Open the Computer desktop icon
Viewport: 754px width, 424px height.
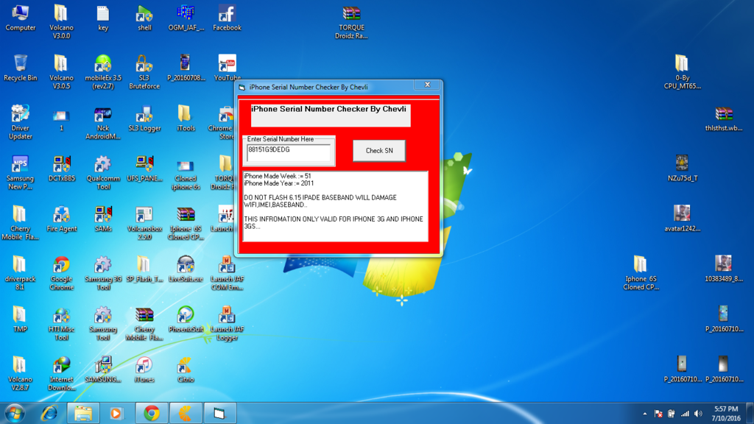coord(21,15)
